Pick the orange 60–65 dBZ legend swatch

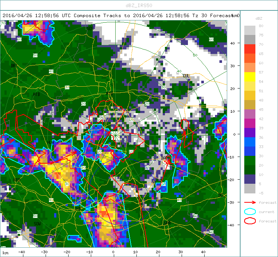click(x=249, y=58)
